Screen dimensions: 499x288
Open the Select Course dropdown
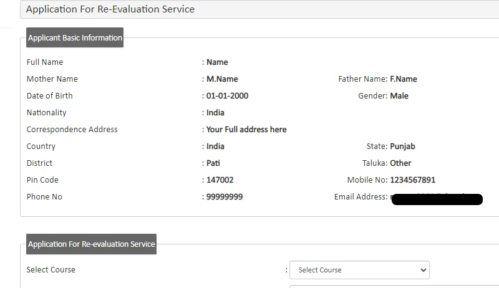pyautogui.click(x=359, y=270)
